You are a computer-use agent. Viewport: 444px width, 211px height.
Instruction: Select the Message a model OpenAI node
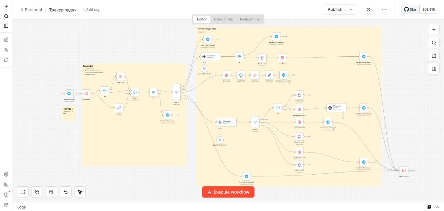click(x=337, y=108)
